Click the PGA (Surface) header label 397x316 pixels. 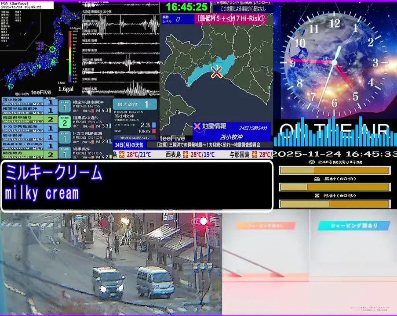point(15,4)
